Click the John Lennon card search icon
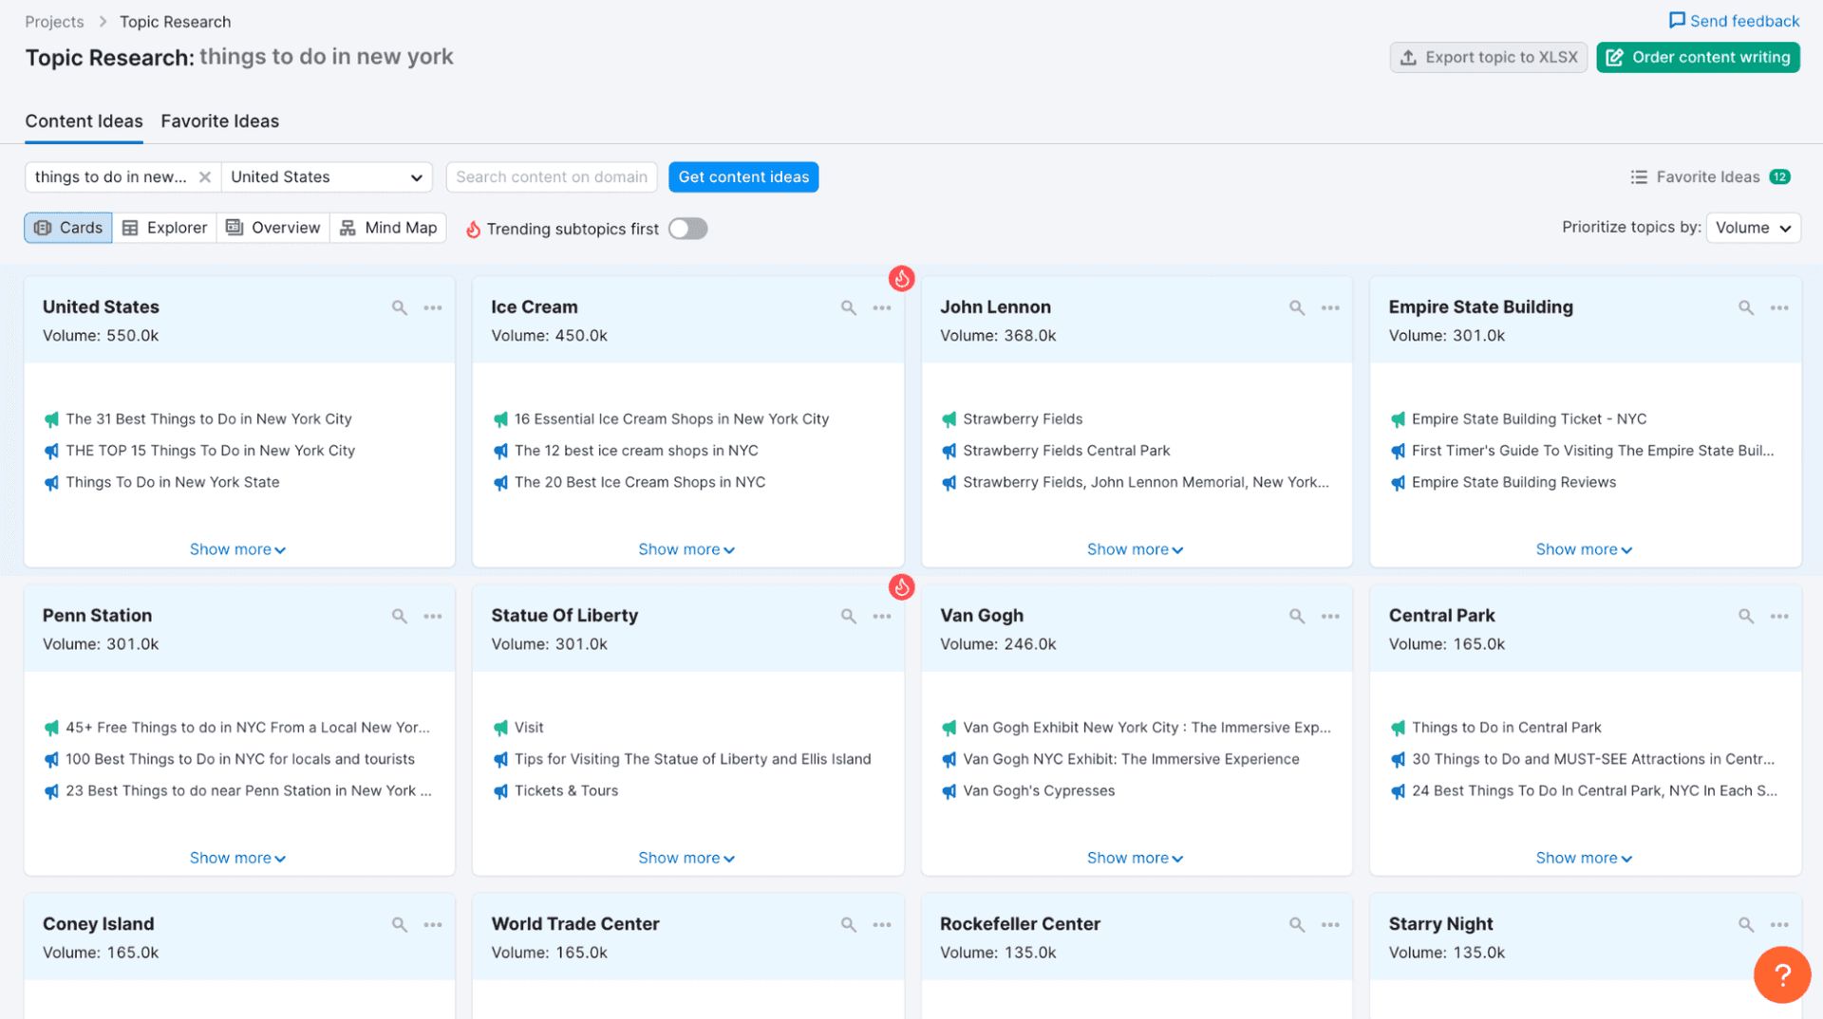Image resolution: width=1823 pixels, height=1019 pixels. (x=1297, y=307)
